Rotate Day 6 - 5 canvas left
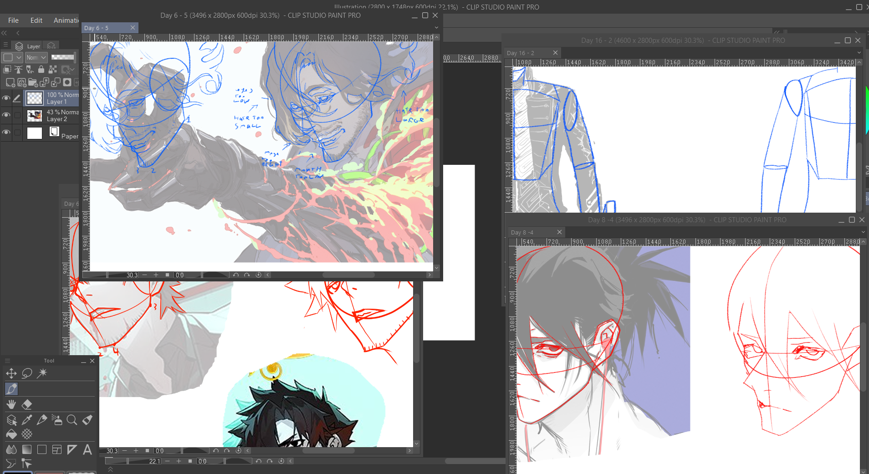869x474 pixels. click(x=235, y=275)
